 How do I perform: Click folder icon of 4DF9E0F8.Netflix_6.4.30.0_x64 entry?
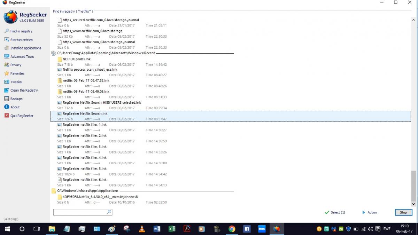tap(60, 197)
